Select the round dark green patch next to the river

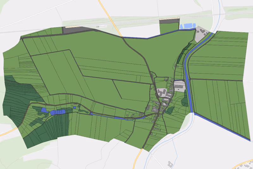[185, 101]
